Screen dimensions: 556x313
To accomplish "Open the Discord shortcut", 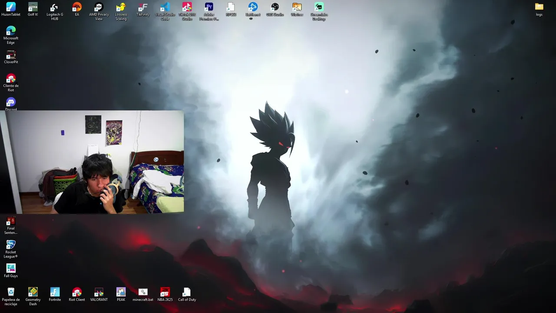I will (11, 103).
